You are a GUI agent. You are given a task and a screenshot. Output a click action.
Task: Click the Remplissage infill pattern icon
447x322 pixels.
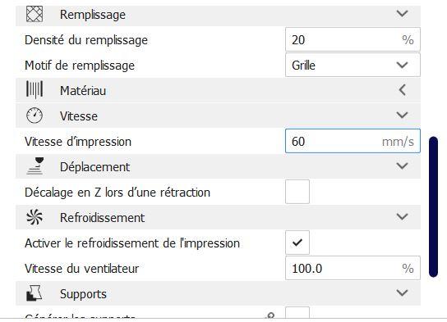[x=35, y=14]
